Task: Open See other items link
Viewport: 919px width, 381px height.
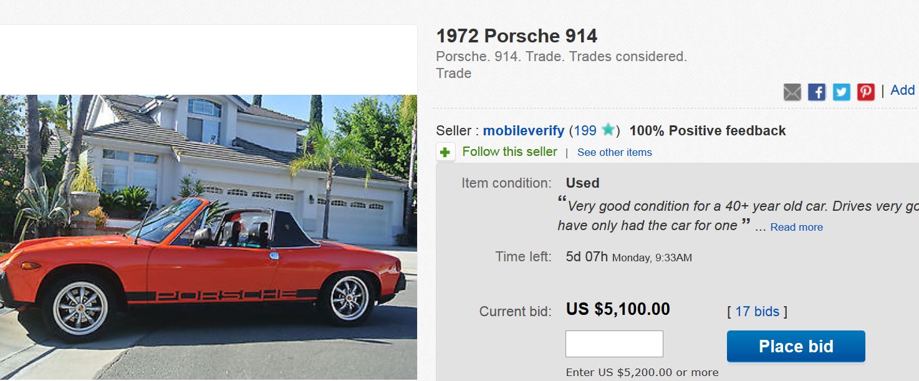Action: (614, 152)
